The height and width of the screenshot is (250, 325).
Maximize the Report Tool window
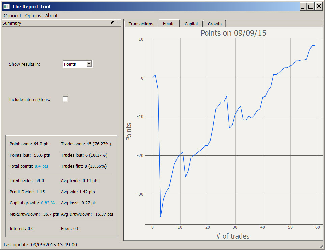coord(310,7)
